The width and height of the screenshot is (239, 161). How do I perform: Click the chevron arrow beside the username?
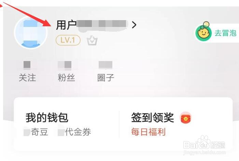134,25
